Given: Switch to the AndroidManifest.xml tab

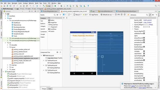Looking at the screenshot, I should [x=106, y=11].
